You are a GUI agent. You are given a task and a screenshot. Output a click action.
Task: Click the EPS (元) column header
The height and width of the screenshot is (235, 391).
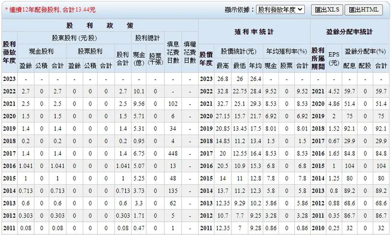point(334,58)
